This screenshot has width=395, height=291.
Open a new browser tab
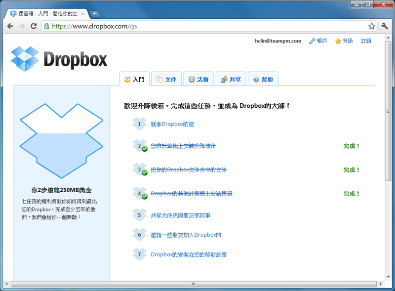pos(95,14)
